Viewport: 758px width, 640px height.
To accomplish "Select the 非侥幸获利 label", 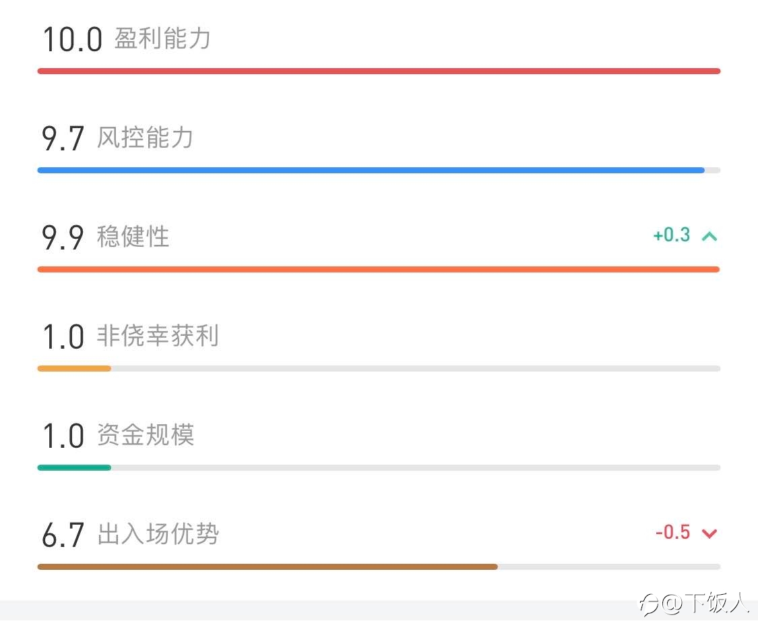I will pos(158,336).
